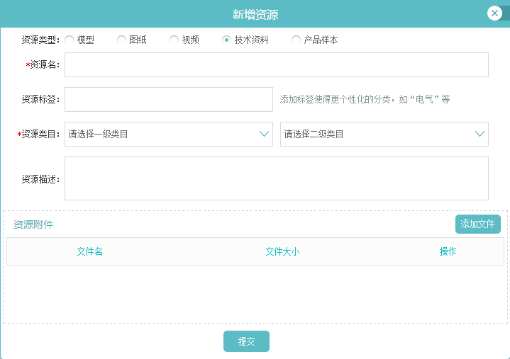Click inside the 资源描述 text area

(x=277, y=178)
